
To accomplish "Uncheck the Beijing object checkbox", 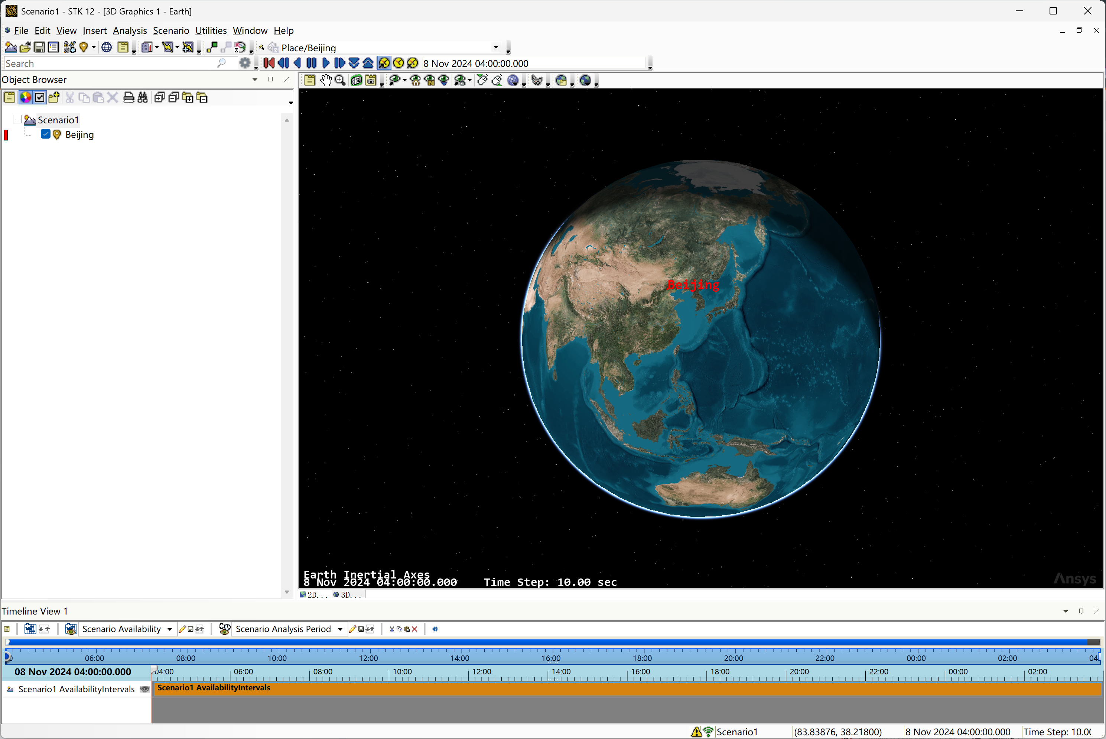I will click(x=46, y=134).
